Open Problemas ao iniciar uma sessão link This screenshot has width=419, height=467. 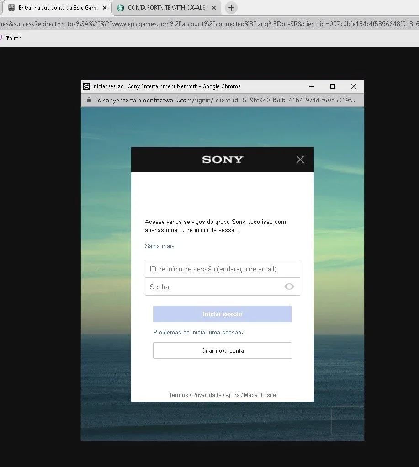198,332
